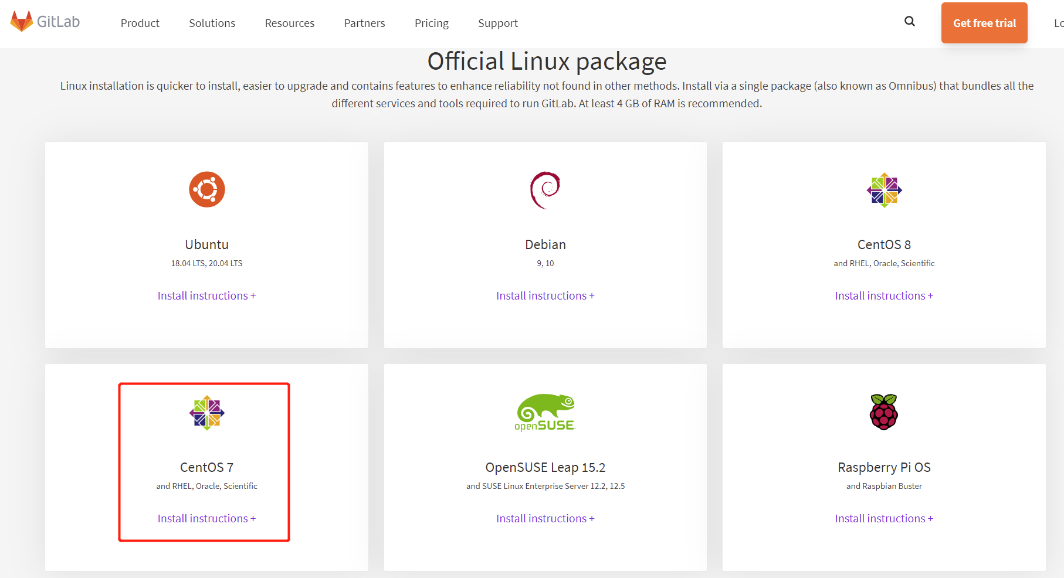Click the CentOS 7 logo icon
Viewport: 1064px width, 578px height.
[207, 413]
